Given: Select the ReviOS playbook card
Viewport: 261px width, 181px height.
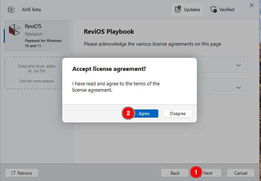Looking at the screenshot, I should pos(37,36).
